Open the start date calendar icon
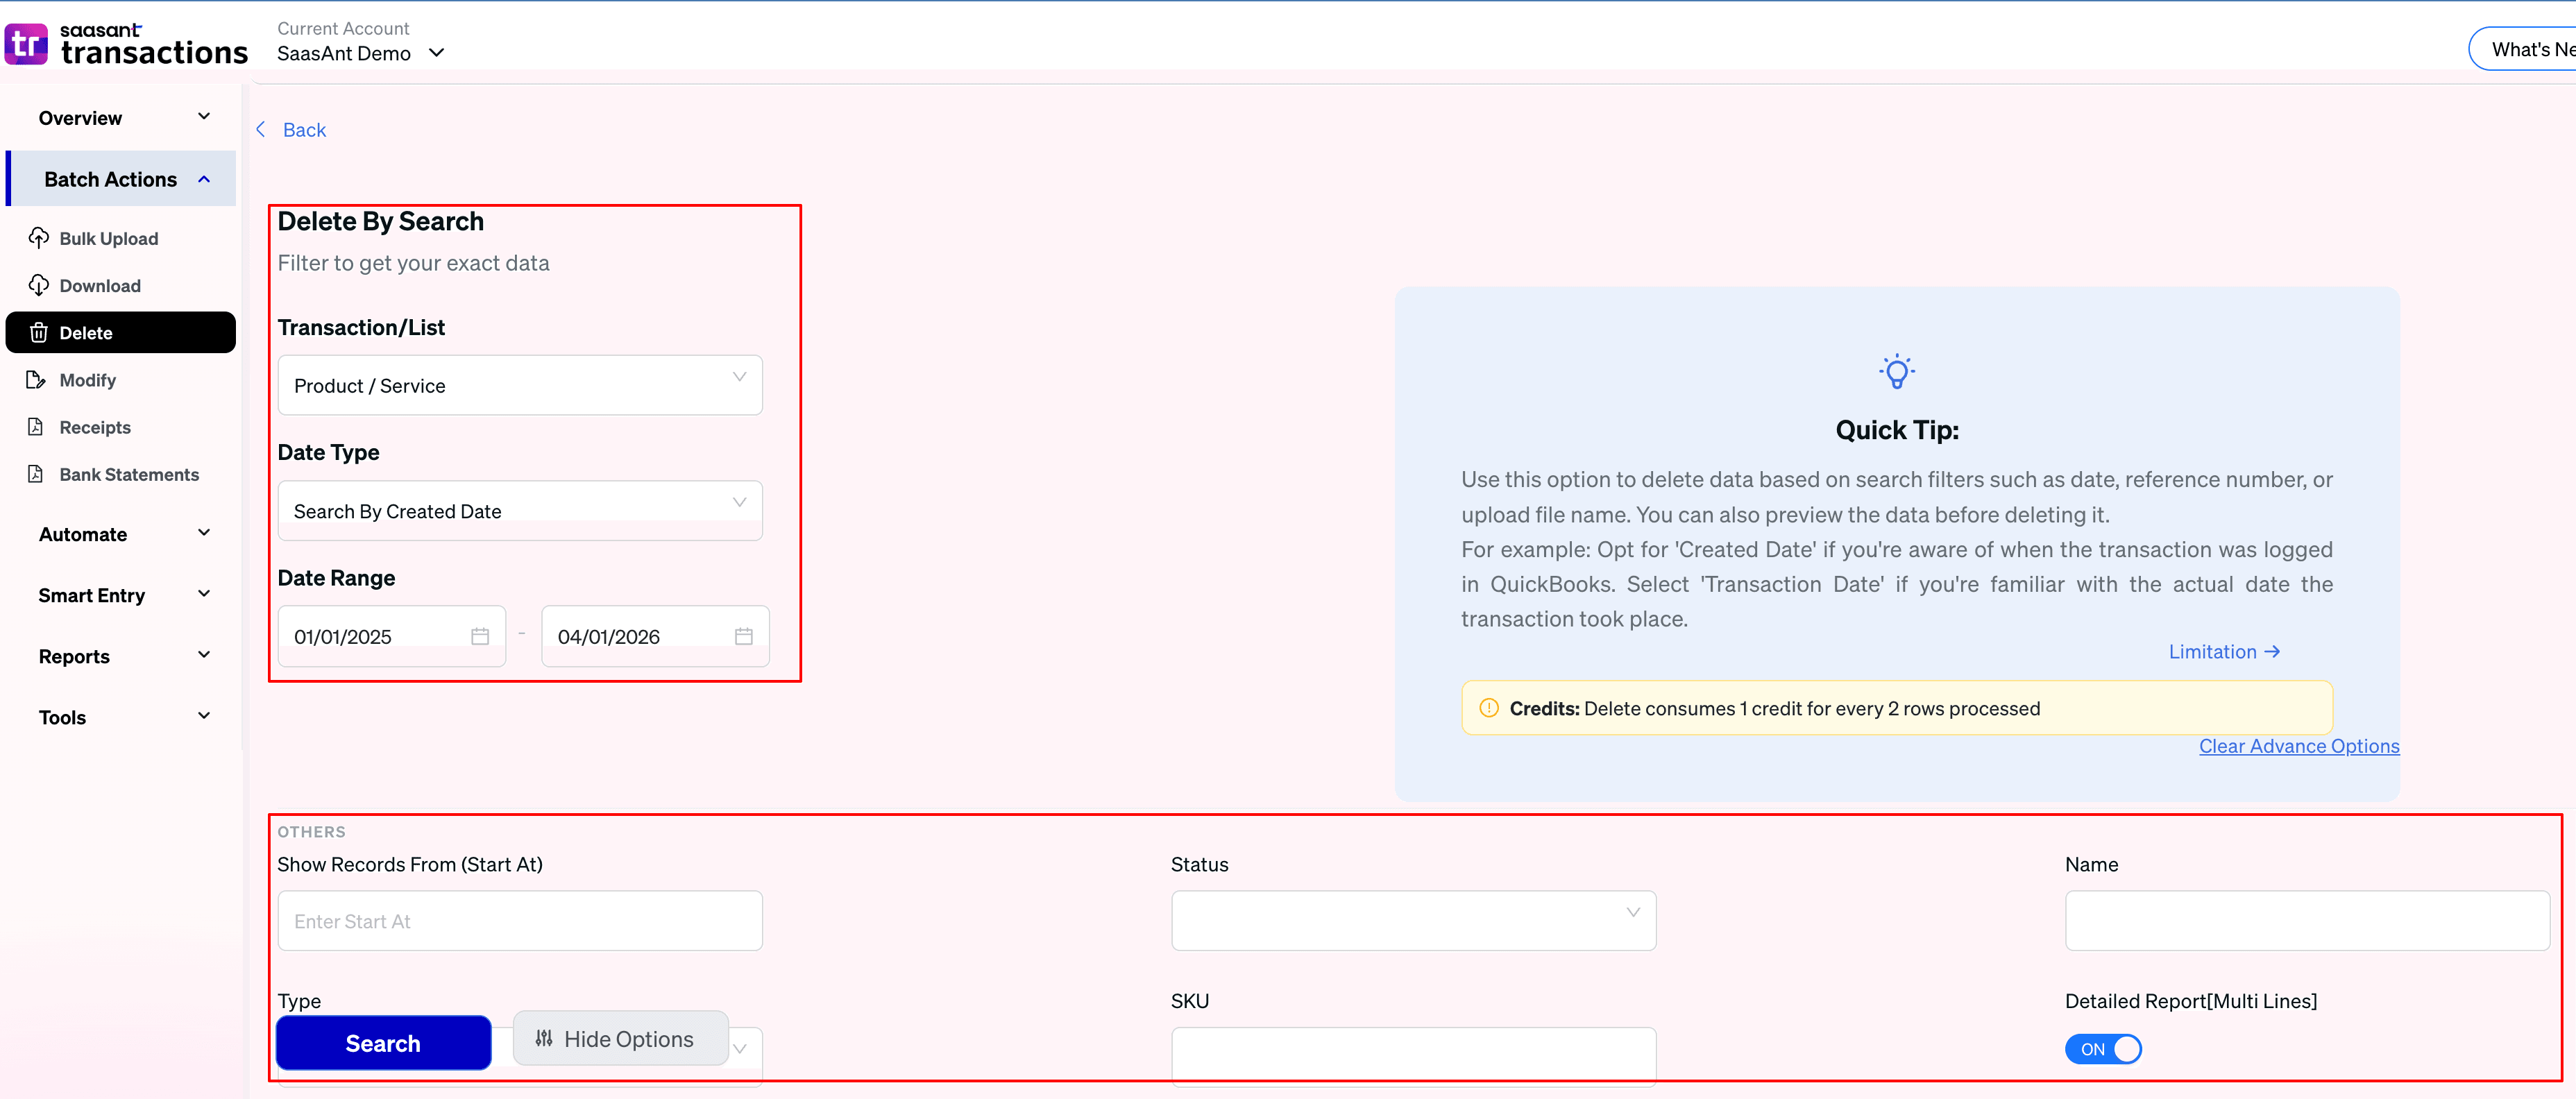The height and width of the screenshot is (1099, 2576). [x=480, y=636]
